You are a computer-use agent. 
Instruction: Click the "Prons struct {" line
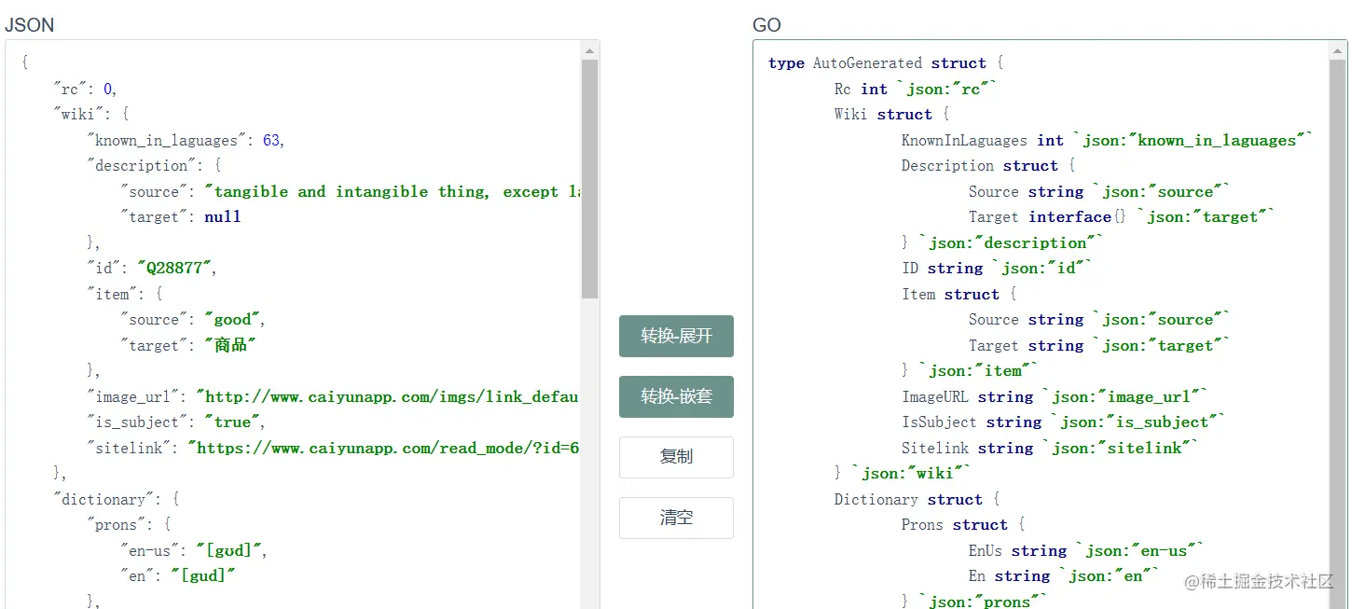(x=963, y=525)
